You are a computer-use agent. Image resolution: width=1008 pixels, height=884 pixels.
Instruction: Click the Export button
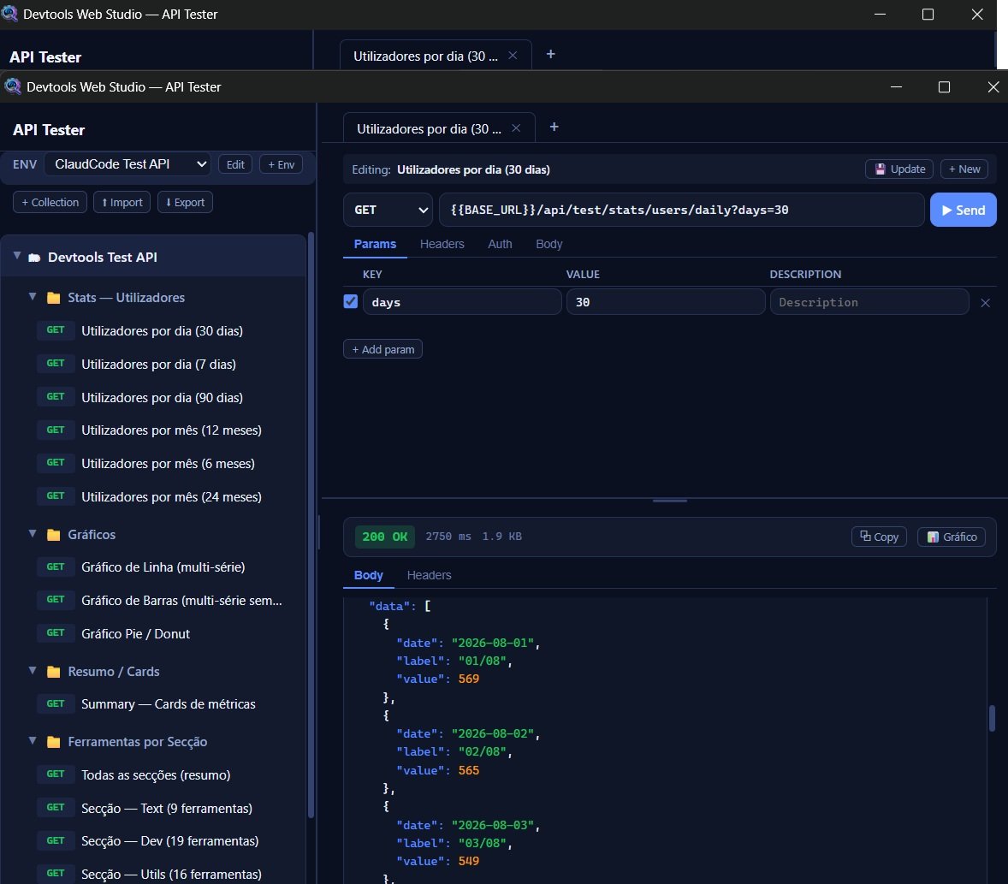[x=185, y=203]
